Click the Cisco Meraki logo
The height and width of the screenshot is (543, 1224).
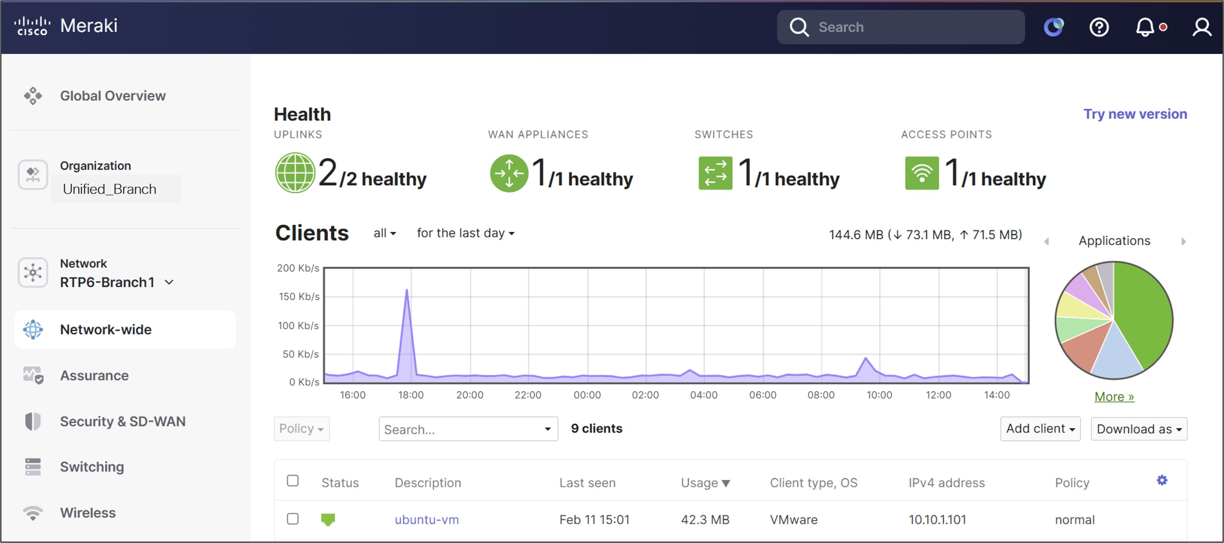coord(65,26)
